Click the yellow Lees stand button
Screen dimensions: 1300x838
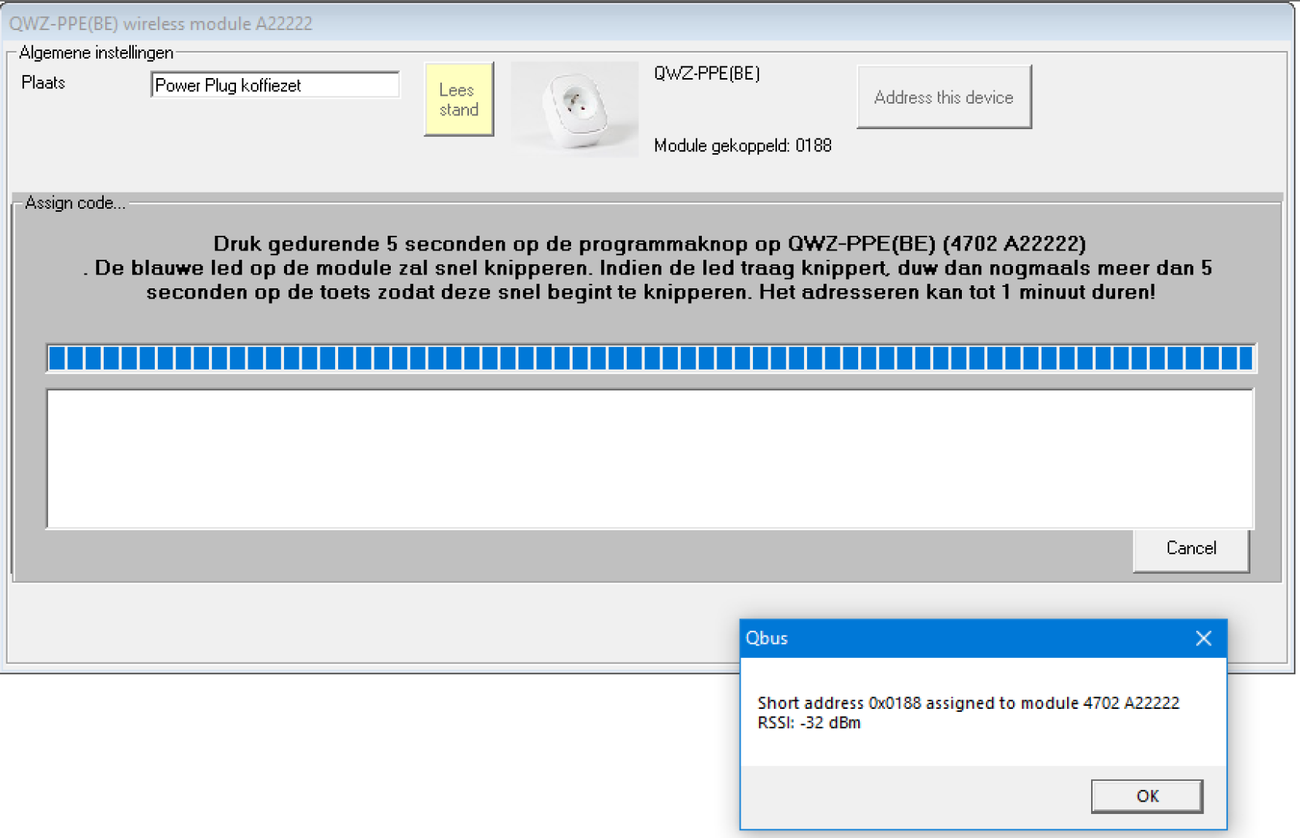[x=459, y=100]
